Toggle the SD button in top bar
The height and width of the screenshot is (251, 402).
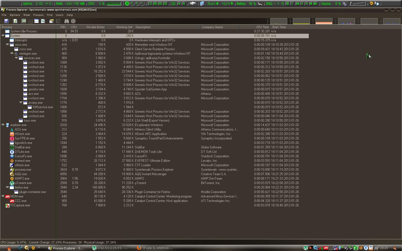(x=160, y=4)
